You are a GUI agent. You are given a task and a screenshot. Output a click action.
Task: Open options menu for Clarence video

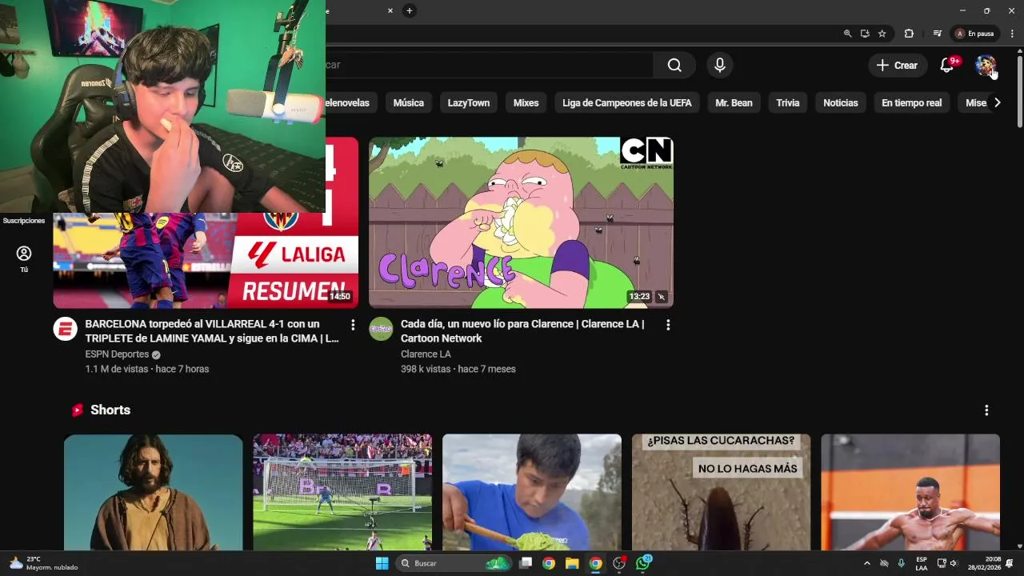tap(668, 325)
